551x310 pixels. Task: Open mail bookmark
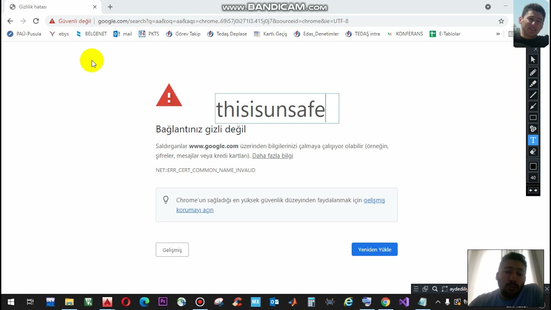click(x=123, y=34)
